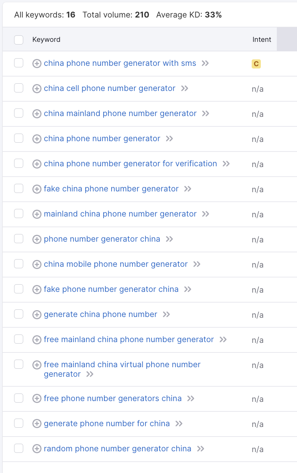This screenshot has height=473, width=297.
Task: Expand double-chevron after 'china phone number generator for verification'
Action: (226, 164)
